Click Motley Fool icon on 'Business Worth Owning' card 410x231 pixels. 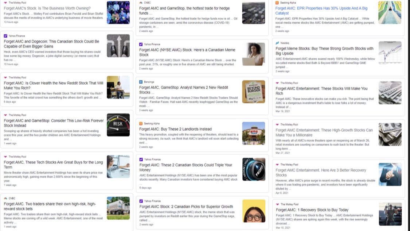click(x=5, y=3)
